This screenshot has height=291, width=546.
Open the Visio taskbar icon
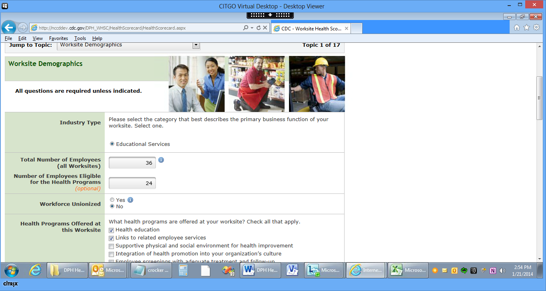(292, 271)
